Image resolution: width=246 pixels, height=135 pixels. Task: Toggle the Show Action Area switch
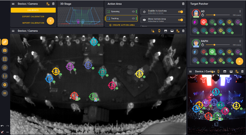point(181,19)
